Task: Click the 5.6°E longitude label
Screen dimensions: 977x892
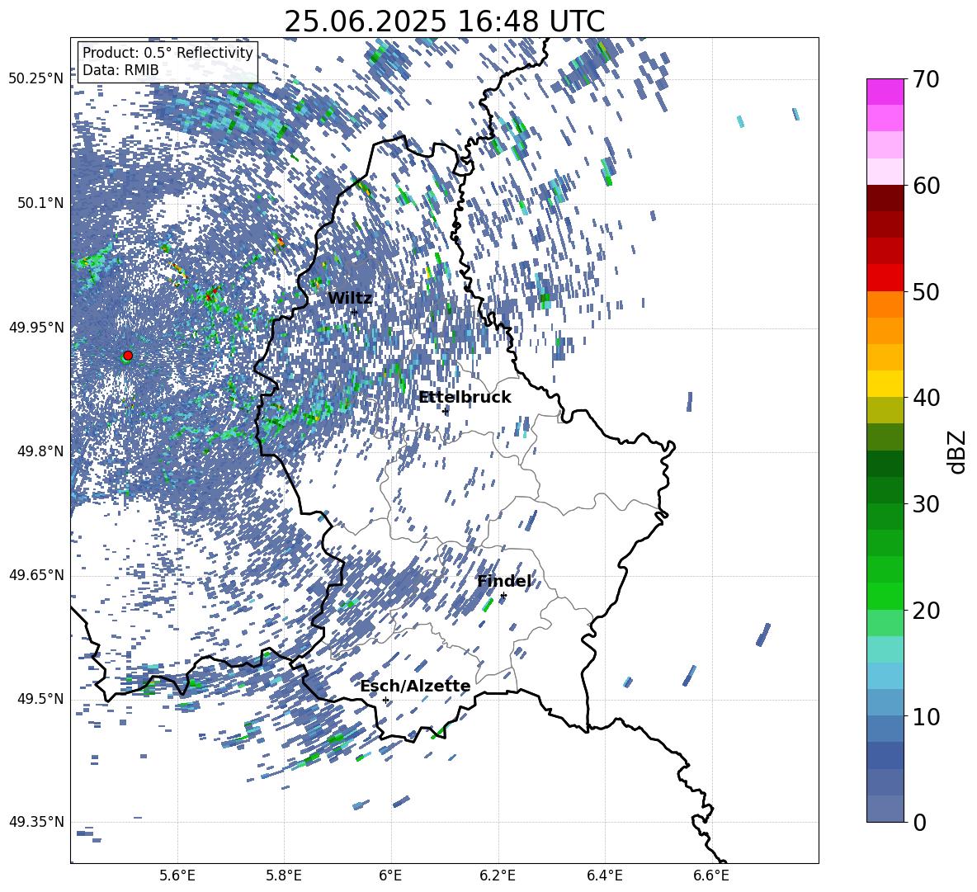Action: pos(177,875)
